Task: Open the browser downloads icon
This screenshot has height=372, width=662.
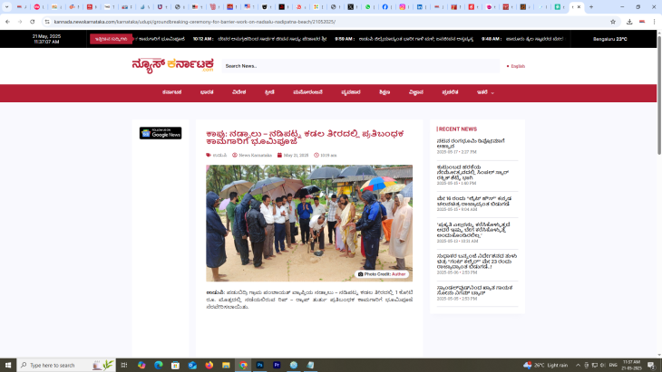Action: (629, 21)
